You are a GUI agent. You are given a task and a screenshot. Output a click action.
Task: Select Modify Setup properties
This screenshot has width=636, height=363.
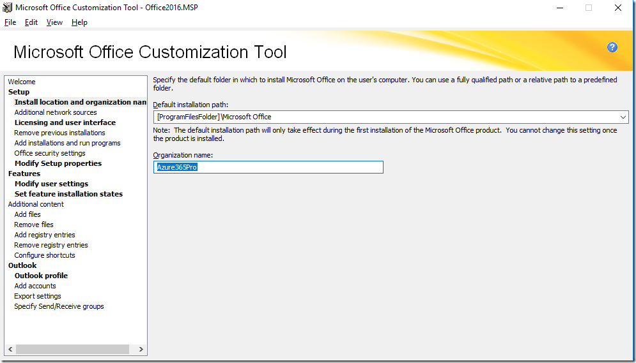click(58, 163)
